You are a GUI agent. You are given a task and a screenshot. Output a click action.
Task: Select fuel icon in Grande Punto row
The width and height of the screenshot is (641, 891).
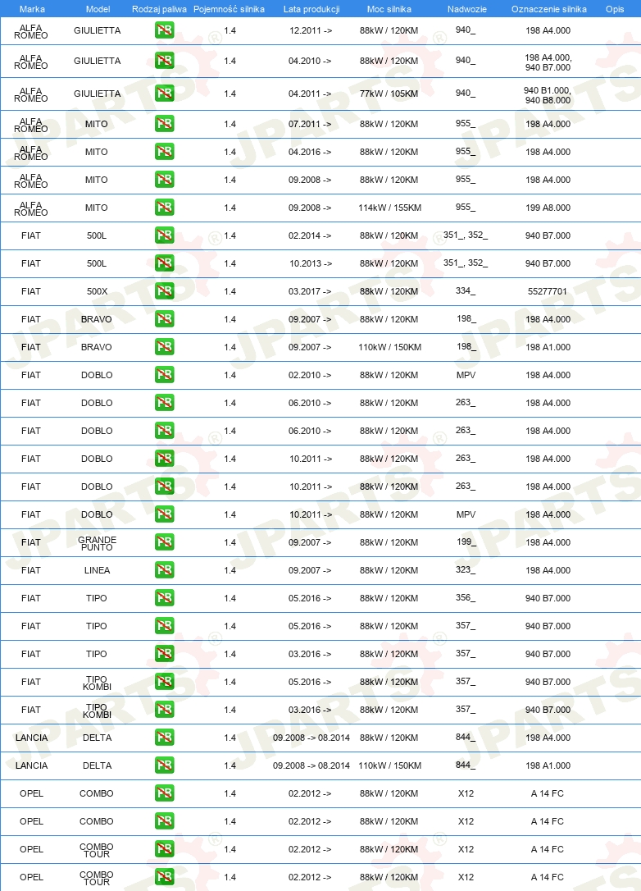tap(164, 541)
